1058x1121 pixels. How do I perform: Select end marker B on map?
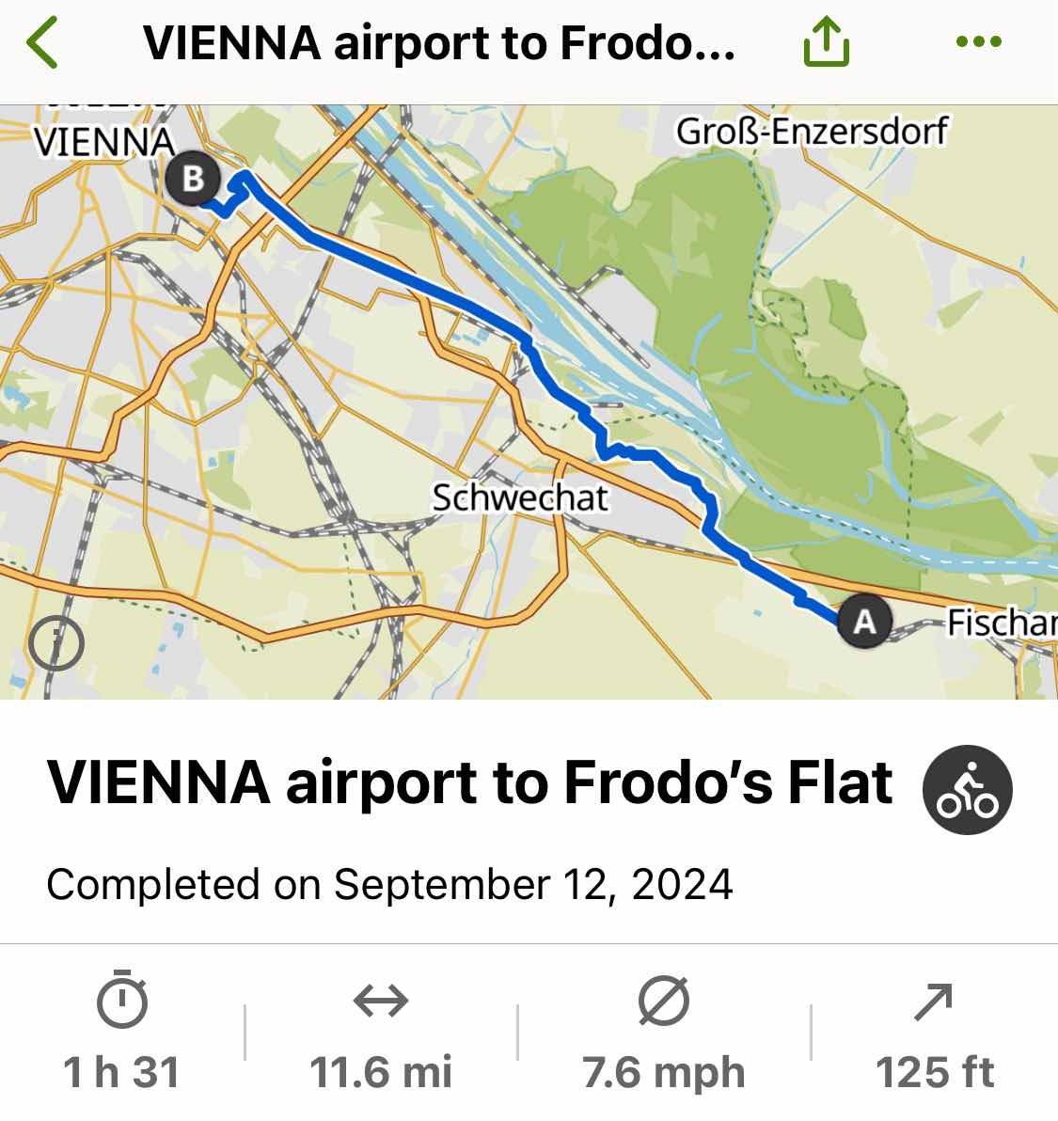(x=192, y=179)
